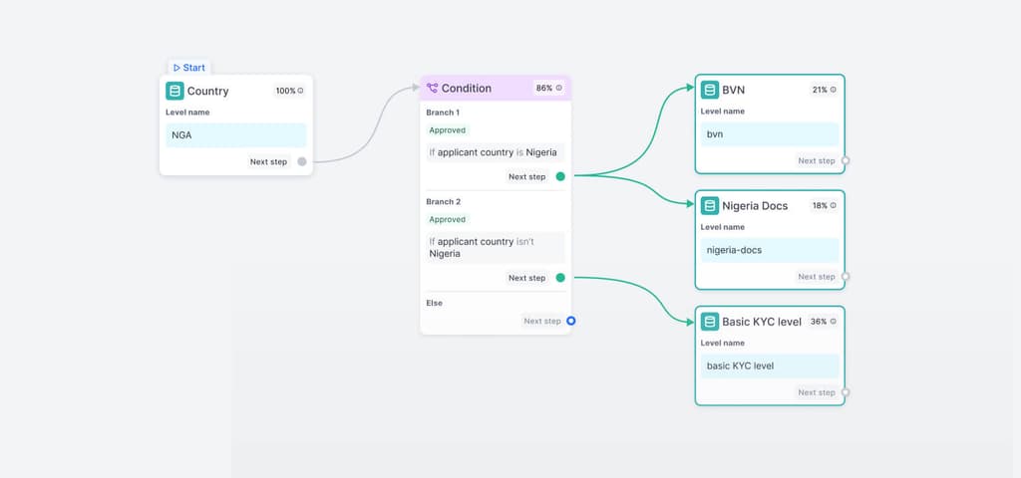Click the BVN node database icon
1021x478 pixels.
coord(710,90)
